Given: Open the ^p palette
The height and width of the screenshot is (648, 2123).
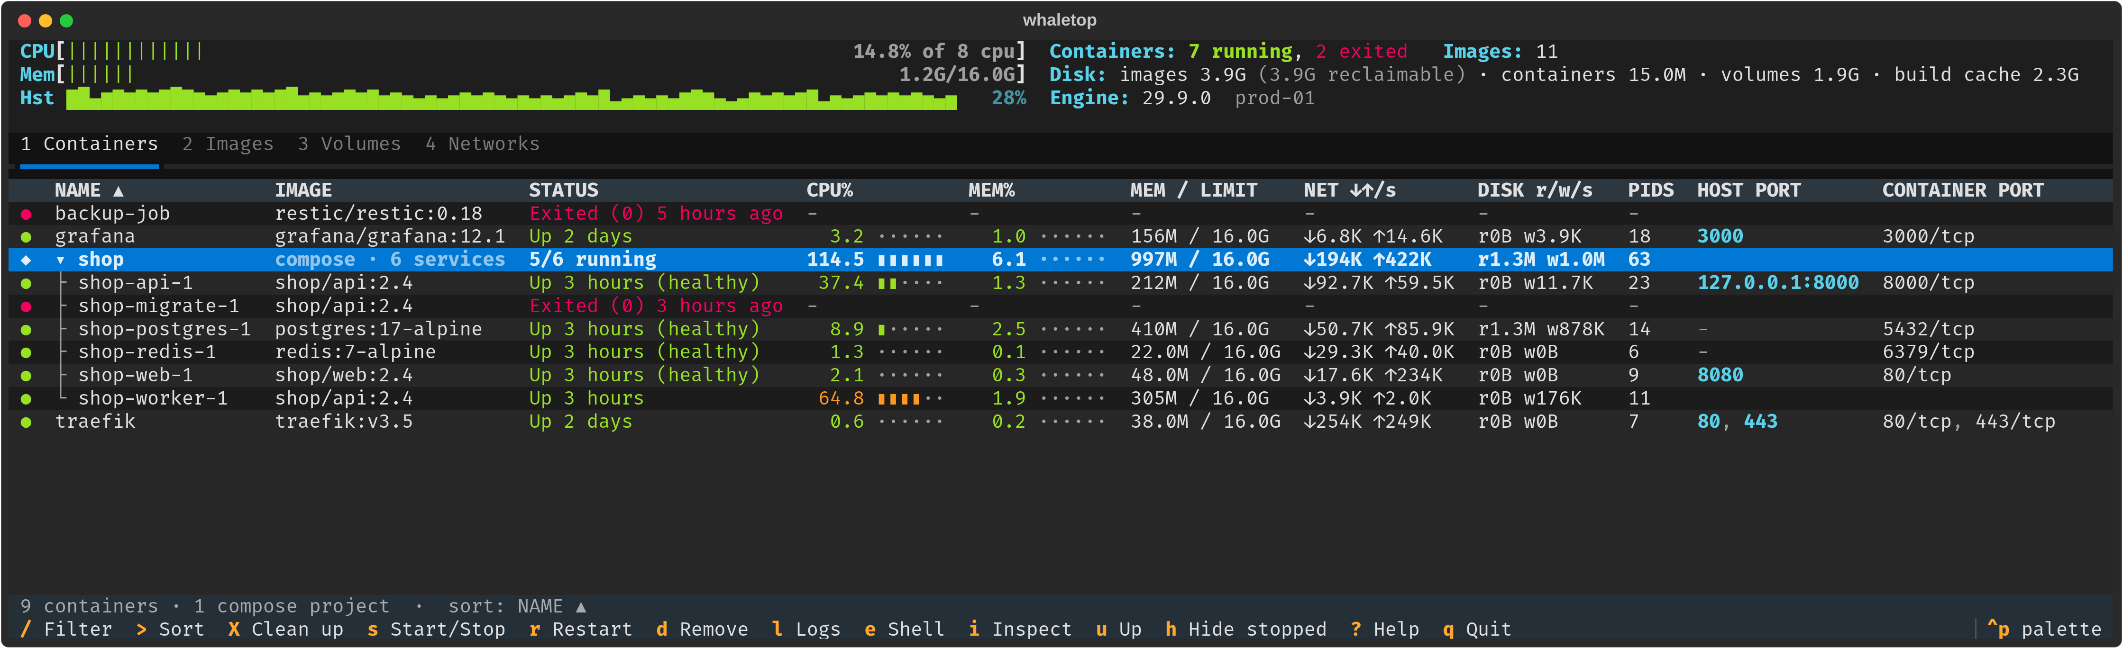Looking at the screenshot, I should (2044, 630).
